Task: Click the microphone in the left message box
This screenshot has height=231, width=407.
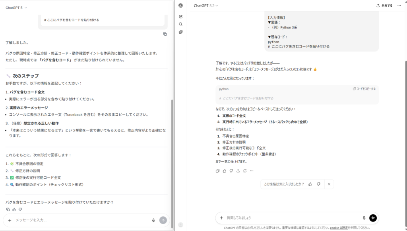Action: point(153,220)
